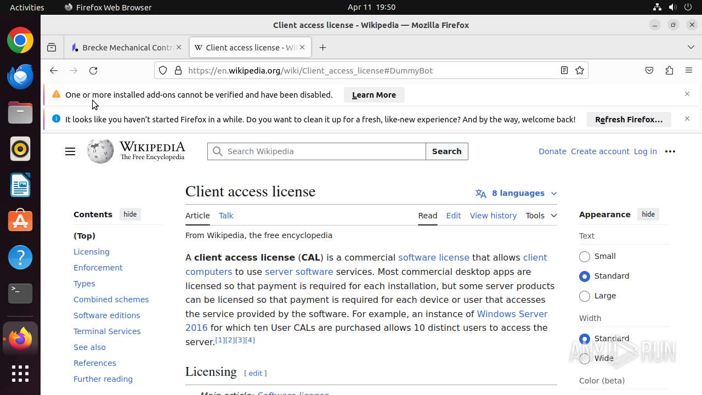Viewport: 702px width, 395px height.
Task: Select the Small text size radio
Action: pos(585,257)
